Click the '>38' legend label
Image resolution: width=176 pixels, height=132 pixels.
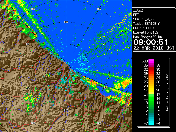pyautogui.click(x=145, y=61)
